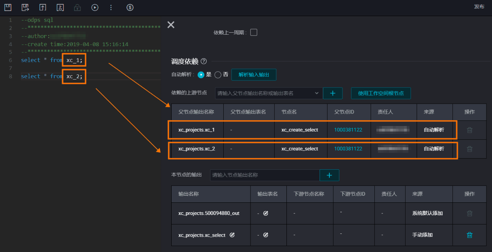
Task: Select 是 for 自动解析
Action: pyautogui.click(x=201, y=74)
